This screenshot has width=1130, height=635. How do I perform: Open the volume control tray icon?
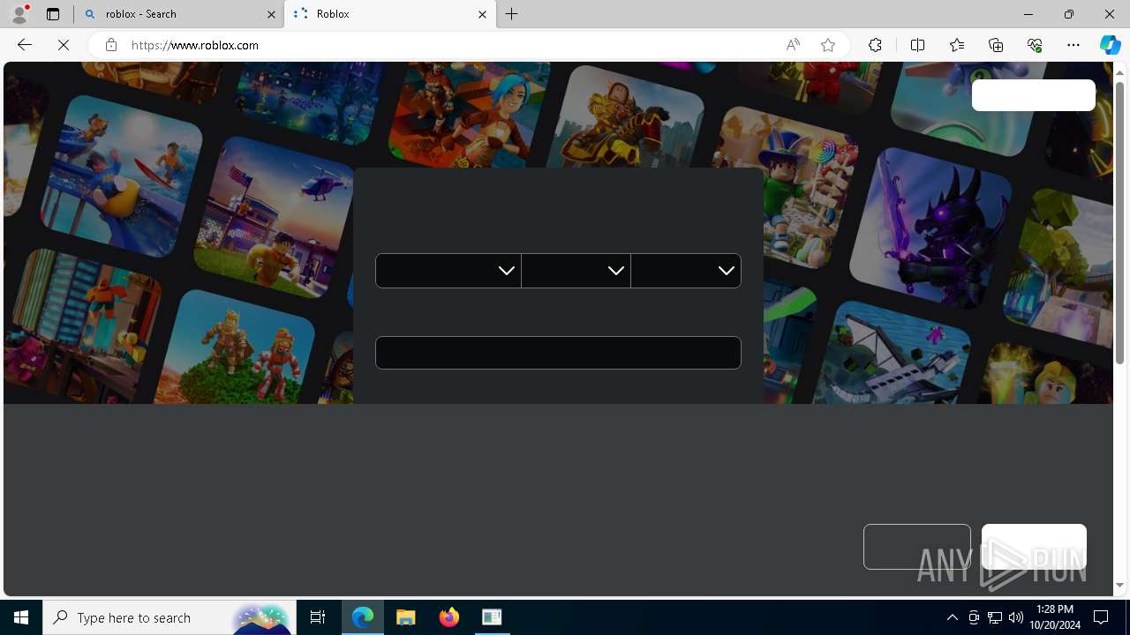point(1016,617)
